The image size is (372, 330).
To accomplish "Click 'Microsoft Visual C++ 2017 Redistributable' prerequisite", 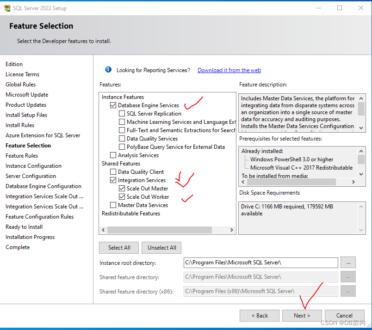I will (302, 168).
